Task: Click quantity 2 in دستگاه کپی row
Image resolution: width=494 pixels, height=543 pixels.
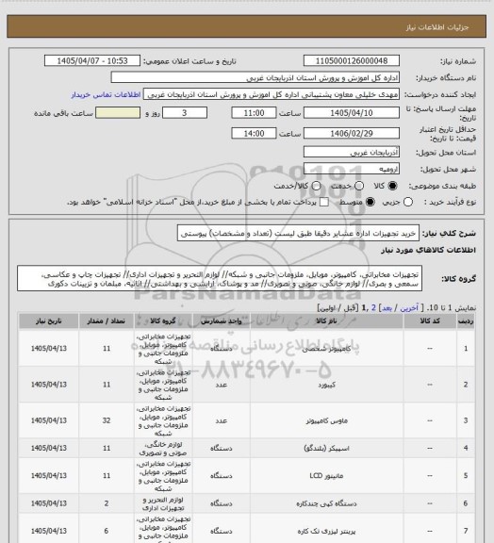Action: 106,503
